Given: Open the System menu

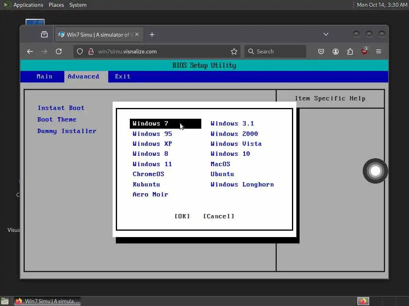Looking at the screenshot, I should [78, 5].
